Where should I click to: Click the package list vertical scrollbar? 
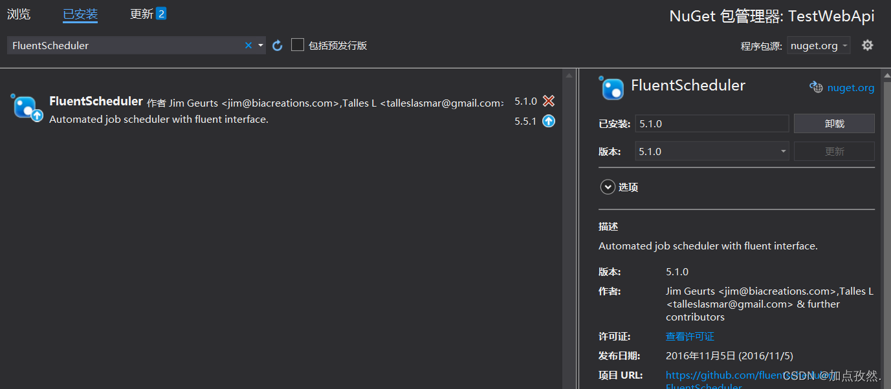(x=569, y=229)
